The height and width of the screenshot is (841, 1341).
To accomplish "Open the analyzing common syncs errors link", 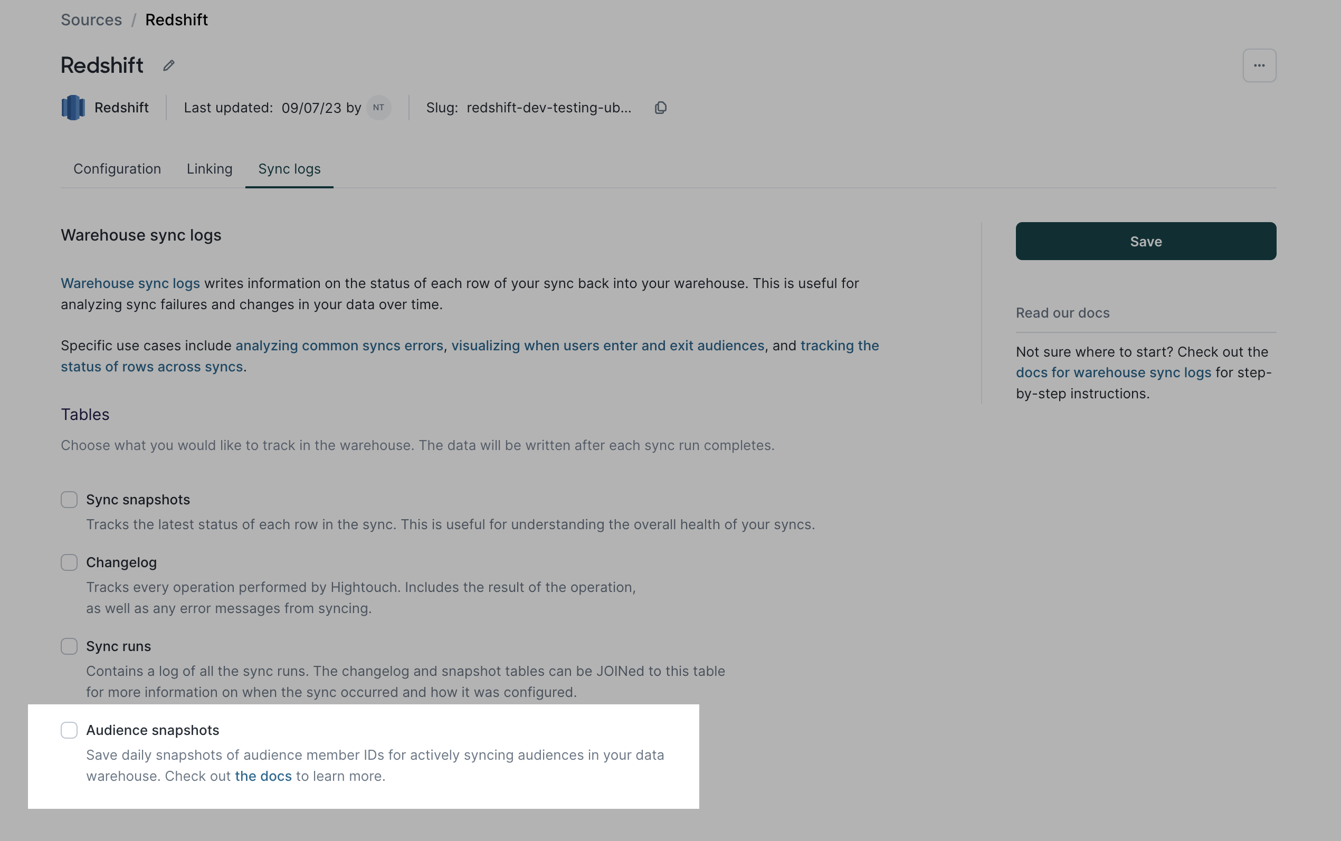I will (x=339, y=346).
